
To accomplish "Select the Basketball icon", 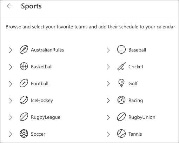I will point(24,66).
